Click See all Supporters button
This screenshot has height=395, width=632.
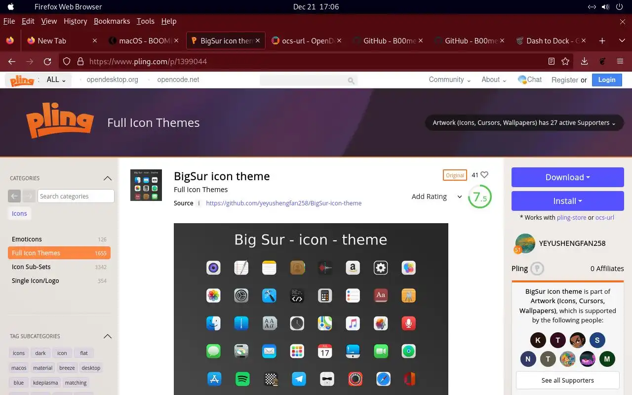pos(568,380)
